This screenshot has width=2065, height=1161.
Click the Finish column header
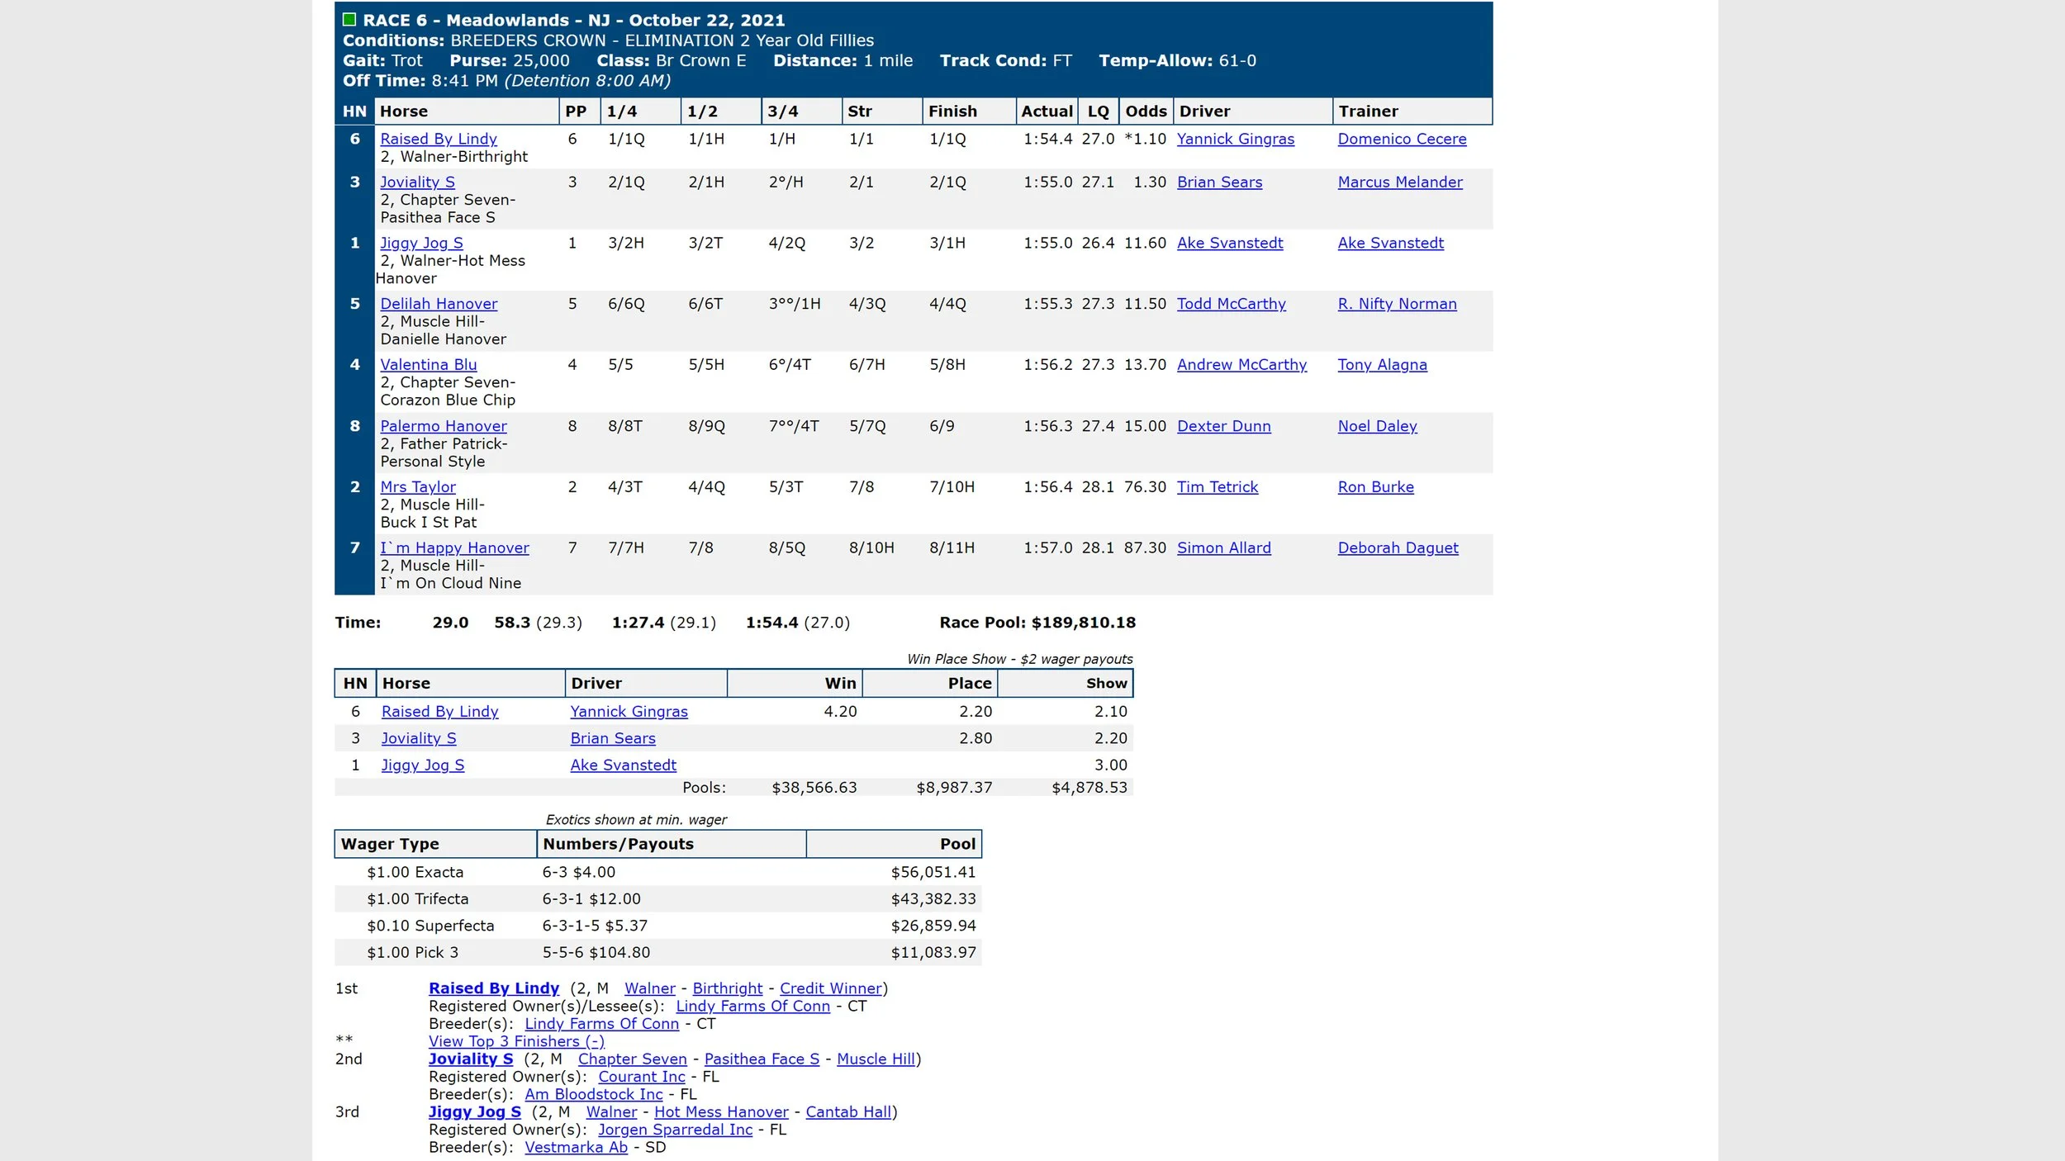[x=969, y=111]
